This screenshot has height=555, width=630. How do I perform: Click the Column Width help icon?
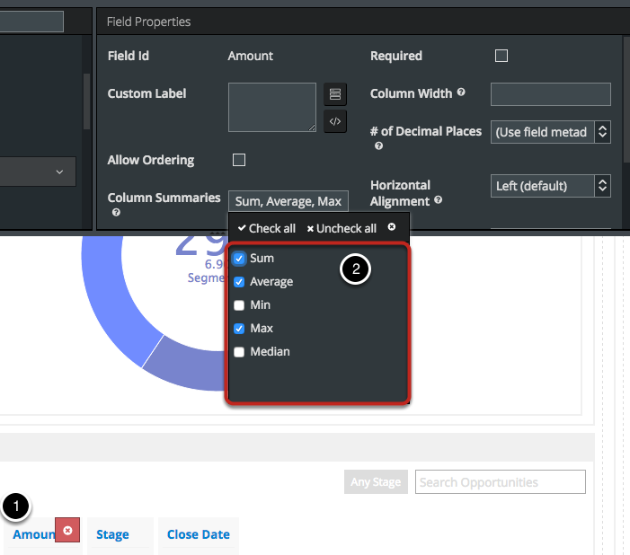click(461, 92)
